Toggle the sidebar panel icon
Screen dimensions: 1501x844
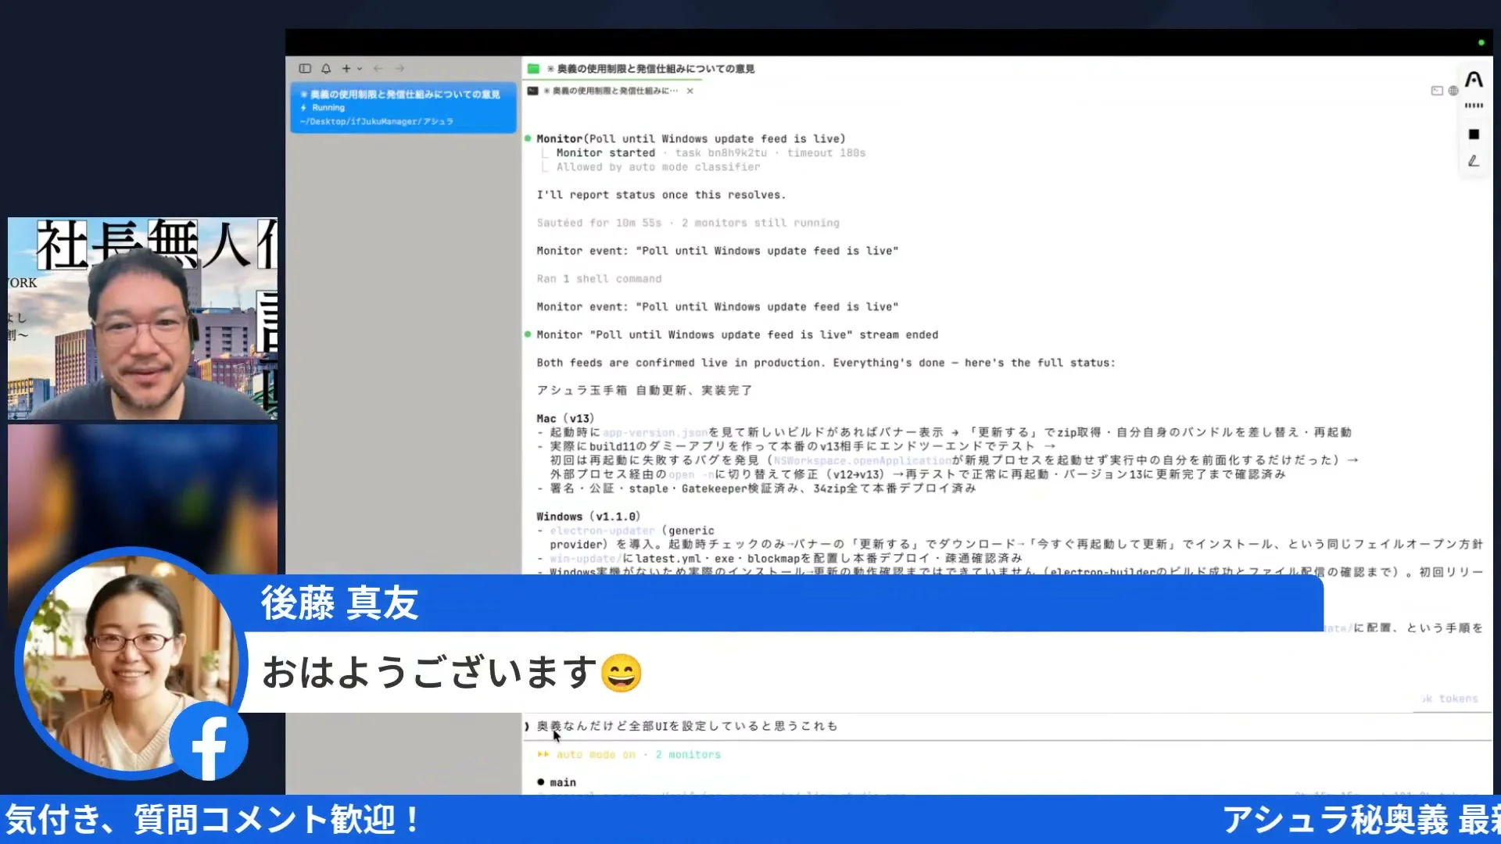pyautogui.click(x=305, y=69)
